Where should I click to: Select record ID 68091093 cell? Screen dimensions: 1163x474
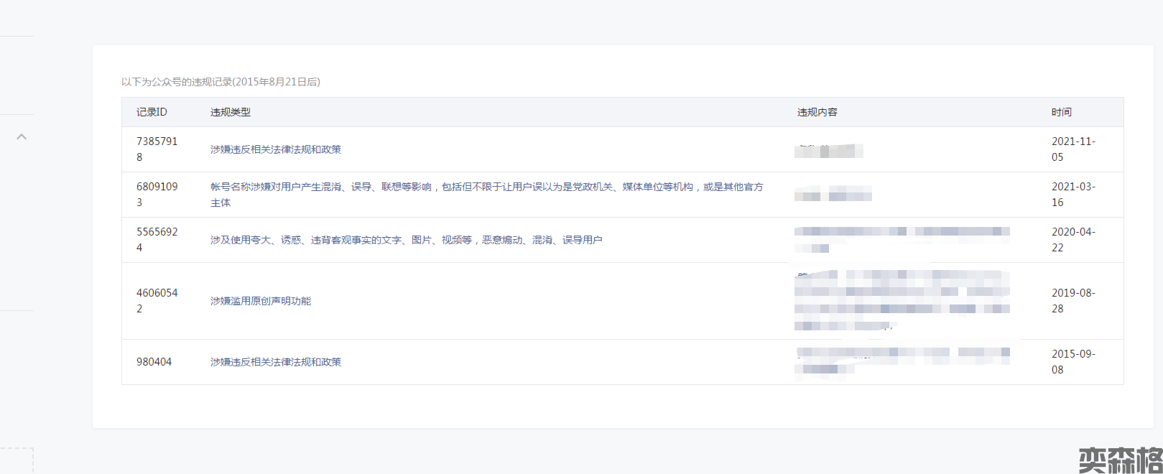click(157, 195)
